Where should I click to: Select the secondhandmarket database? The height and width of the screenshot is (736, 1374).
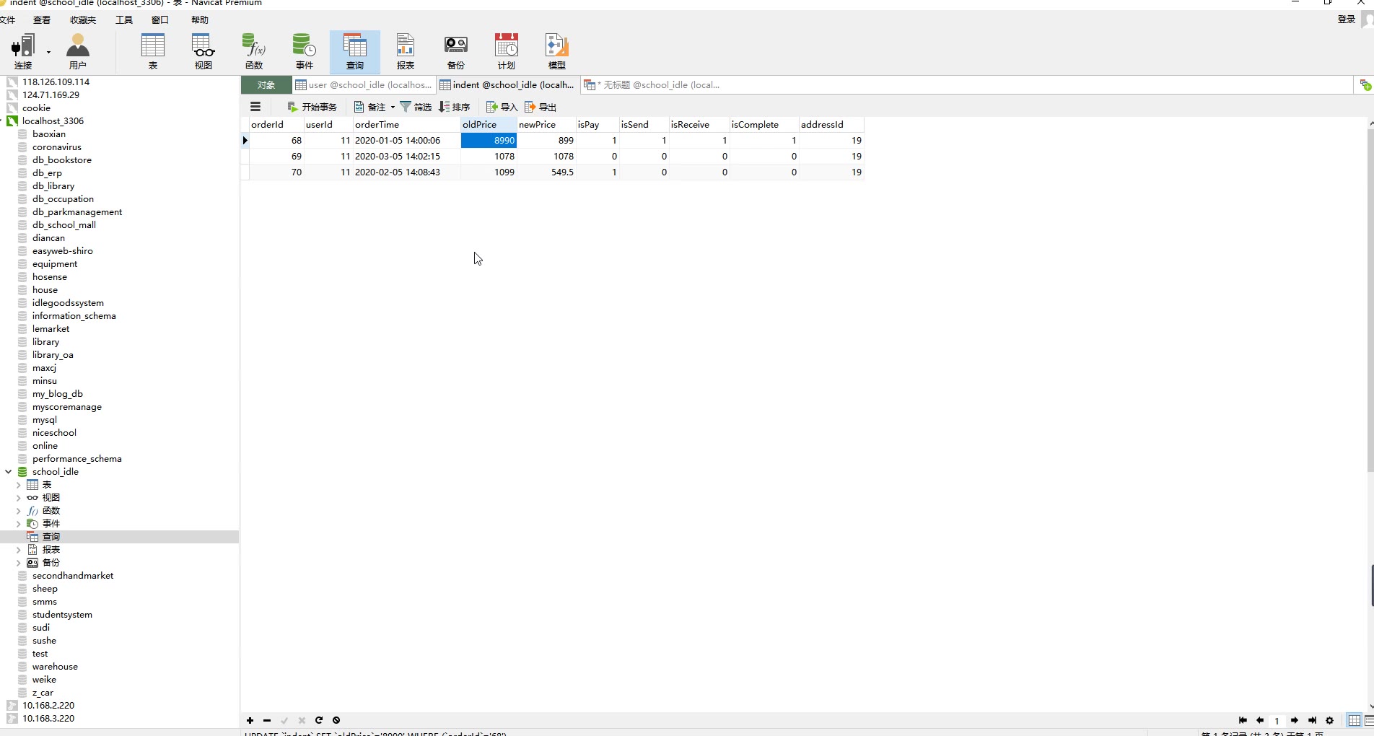pyautogui.click(x=72, y=576)
